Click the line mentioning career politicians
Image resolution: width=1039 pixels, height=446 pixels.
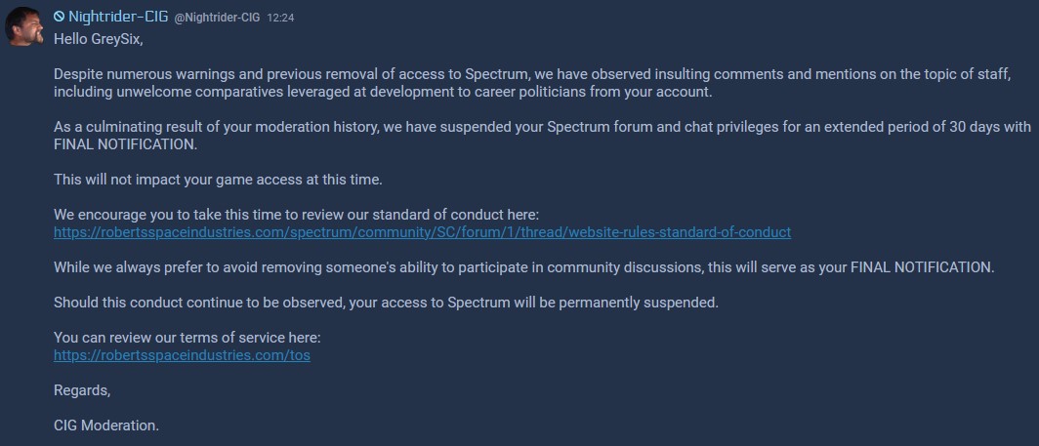(x=383, y=92)
